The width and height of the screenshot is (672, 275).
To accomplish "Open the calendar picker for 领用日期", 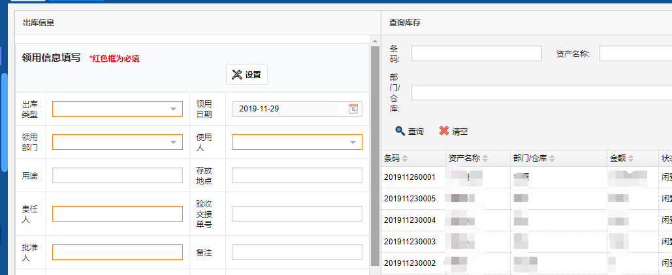I will [x=353, y=109].
